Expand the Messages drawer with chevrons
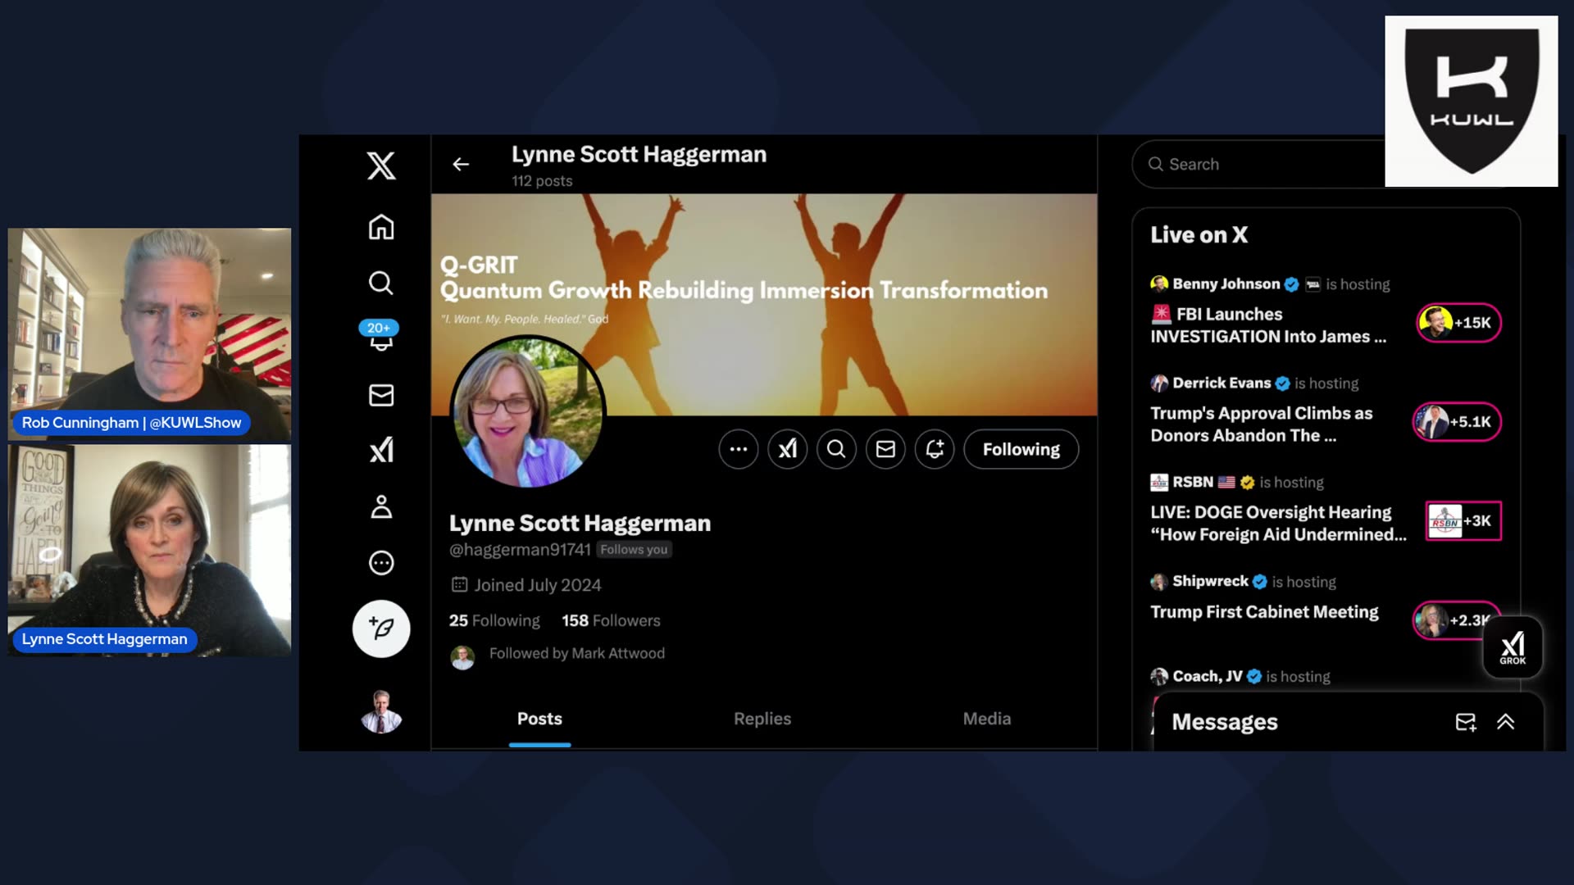1574x885 pixels. 1505,722
